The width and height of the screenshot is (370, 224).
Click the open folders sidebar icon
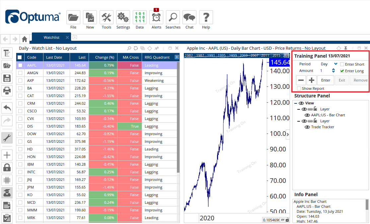coord(7,66)
